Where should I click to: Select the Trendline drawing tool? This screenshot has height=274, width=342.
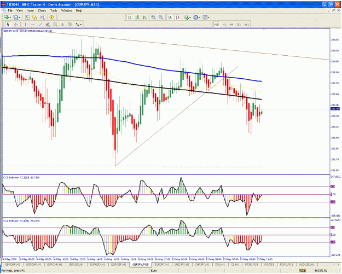pos(40,25)
